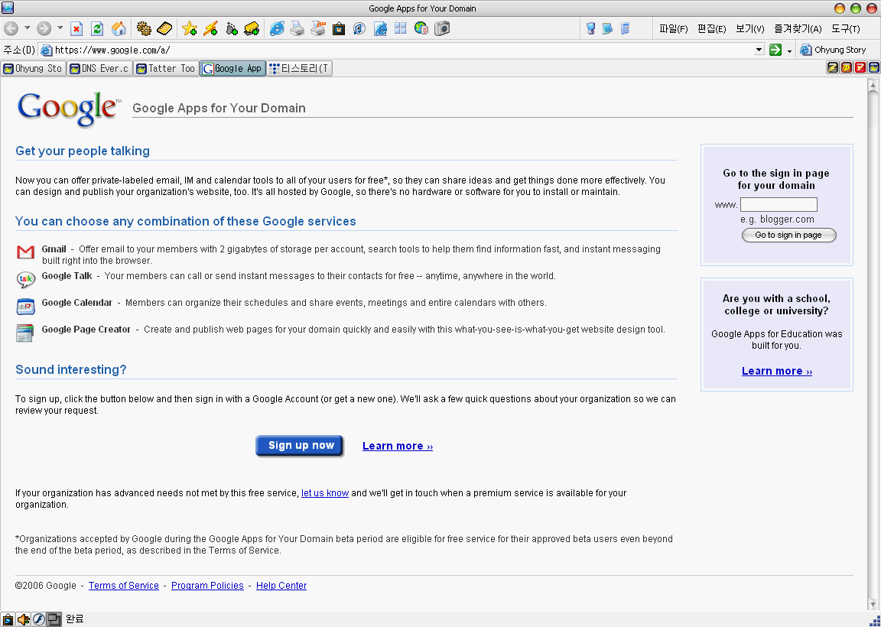Open print preview printer icon with red label
Image resolution: width=881 pixels, height=627 pixels.
coord(318,28)
